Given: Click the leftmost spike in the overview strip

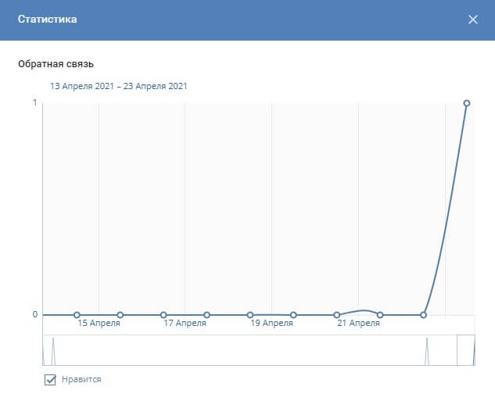Looking at the screenshot, I should tap(52, 350).
